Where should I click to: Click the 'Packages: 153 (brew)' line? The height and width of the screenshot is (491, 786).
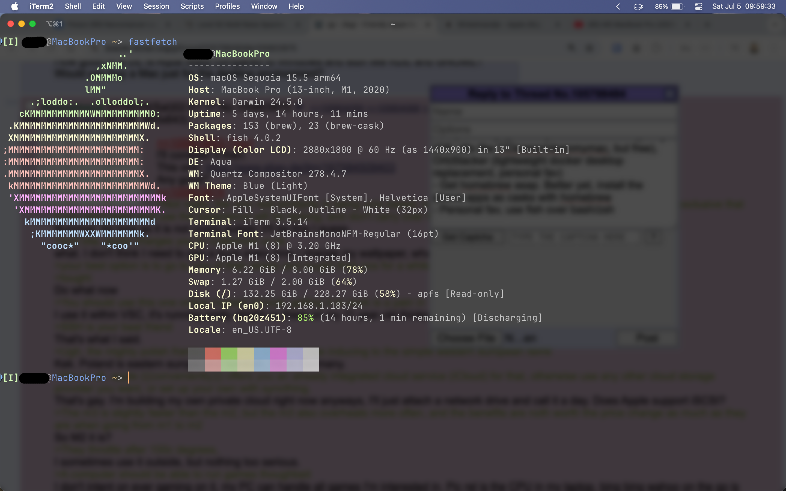click(x=286, y=126)
